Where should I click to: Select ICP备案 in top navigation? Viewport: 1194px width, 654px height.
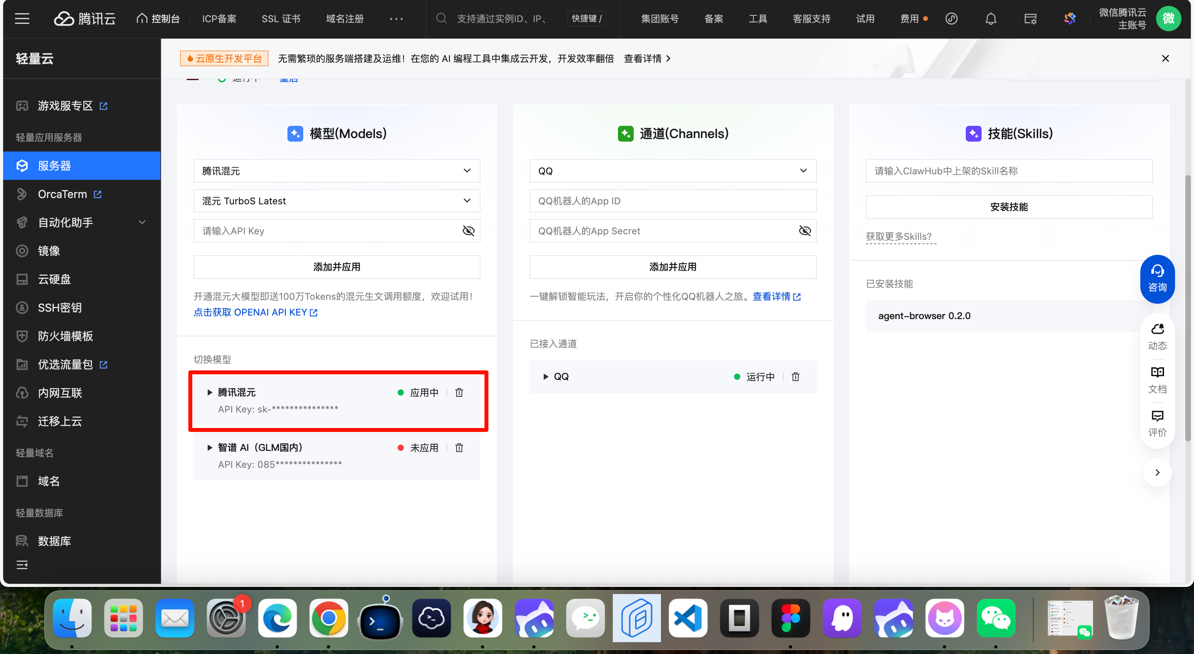pos(219,19)
